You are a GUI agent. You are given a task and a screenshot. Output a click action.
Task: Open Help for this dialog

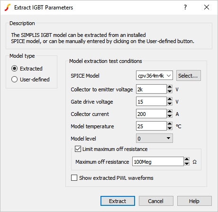point(194,201)
